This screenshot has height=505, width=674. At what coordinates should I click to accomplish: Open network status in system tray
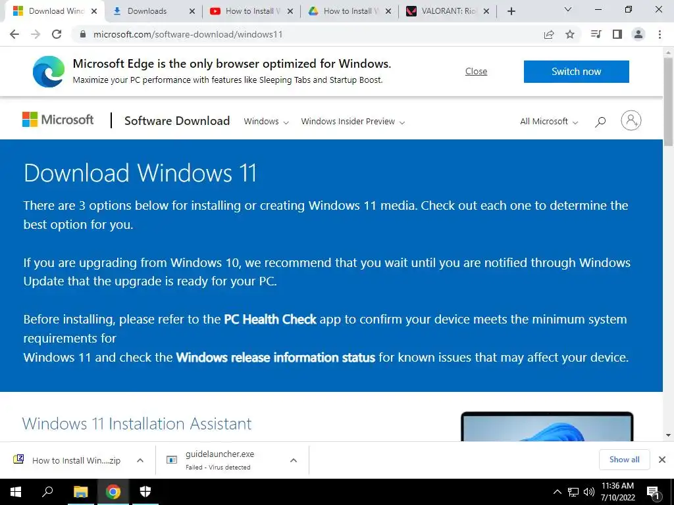[x=573, y=492]
